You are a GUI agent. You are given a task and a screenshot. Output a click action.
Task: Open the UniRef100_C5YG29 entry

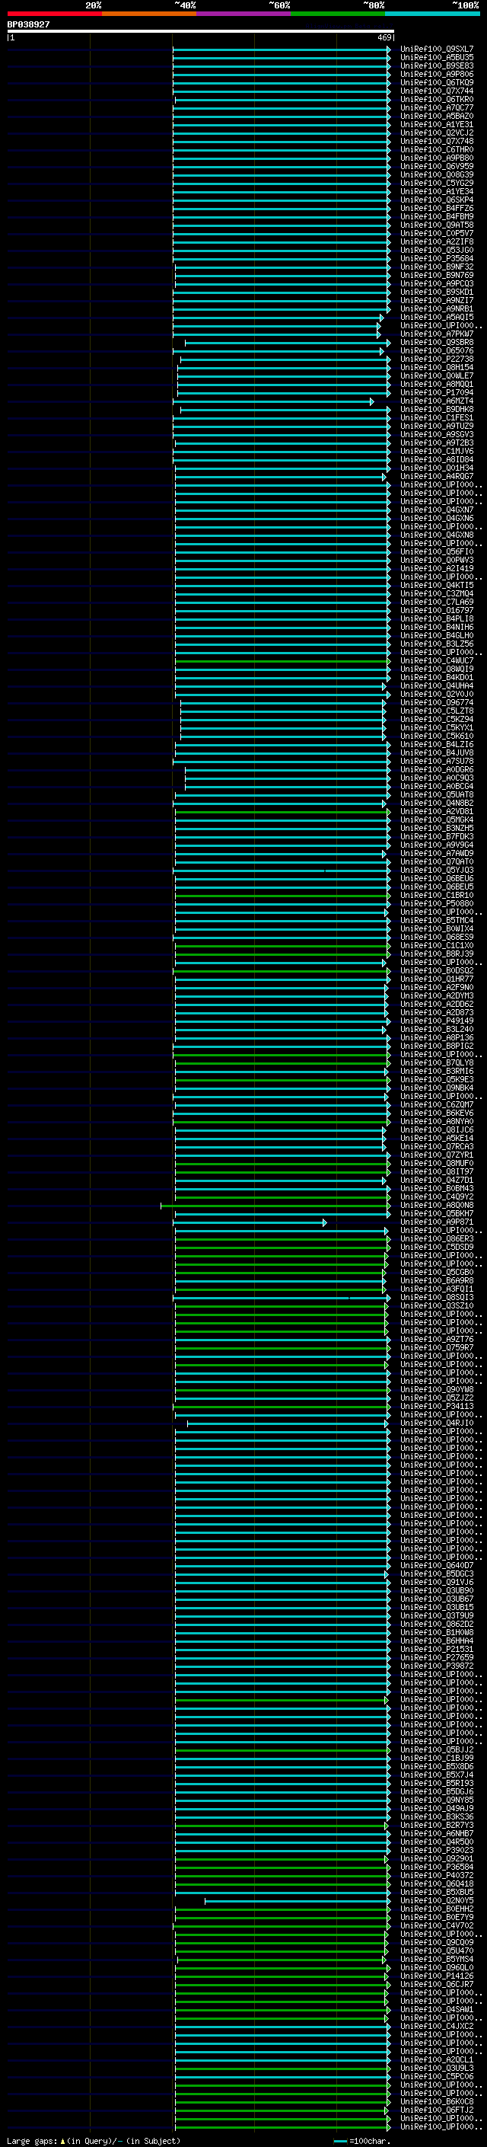pyautogui.click(x=437, y=184)
